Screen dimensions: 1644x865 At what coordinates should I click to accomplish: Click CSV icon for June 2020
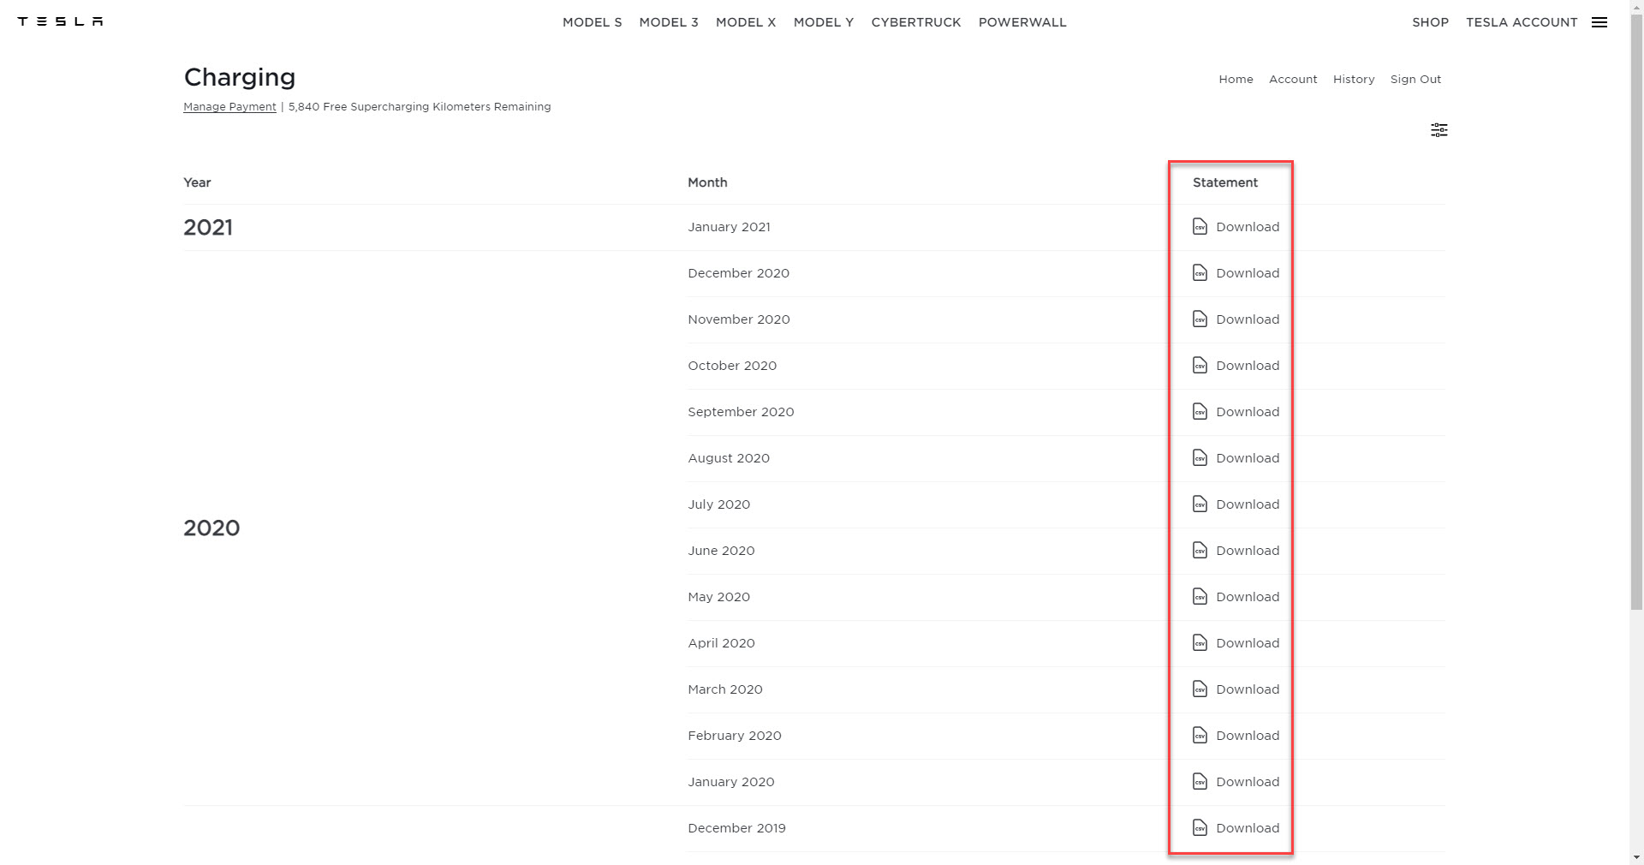pos(1200,551)
